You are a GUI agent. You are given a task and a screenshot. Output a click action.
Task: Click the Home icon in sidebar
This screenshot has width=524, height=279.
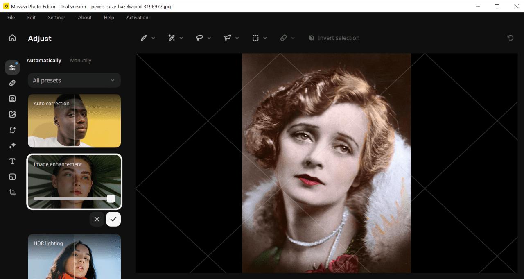[x=12, y=38]
